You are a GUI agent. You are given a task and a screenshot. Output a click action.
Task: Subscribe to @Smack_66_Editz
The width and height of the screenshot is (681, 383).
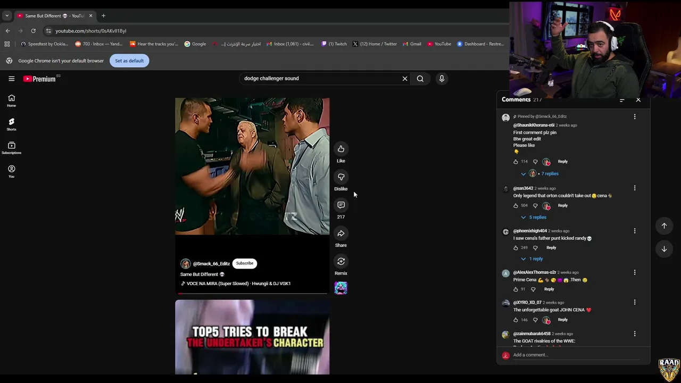click(245, 263)
